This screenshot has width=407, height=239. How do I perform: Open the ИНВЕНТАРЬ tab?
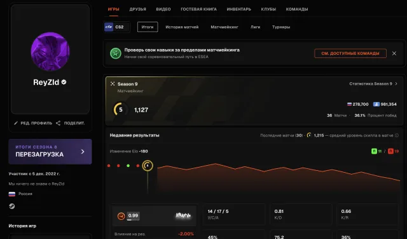coord(239,9)
